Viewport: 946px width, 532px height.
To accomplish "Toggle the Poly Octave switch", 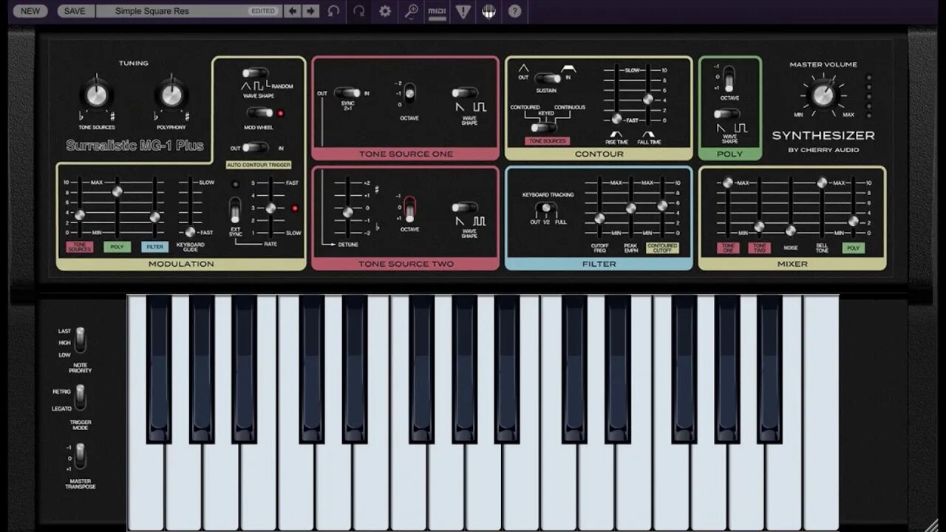I will point(729,78).
